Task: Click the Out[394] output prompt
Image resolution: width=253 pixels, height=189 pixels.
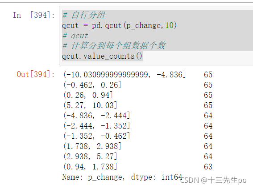Action: (x=36, y=74)
